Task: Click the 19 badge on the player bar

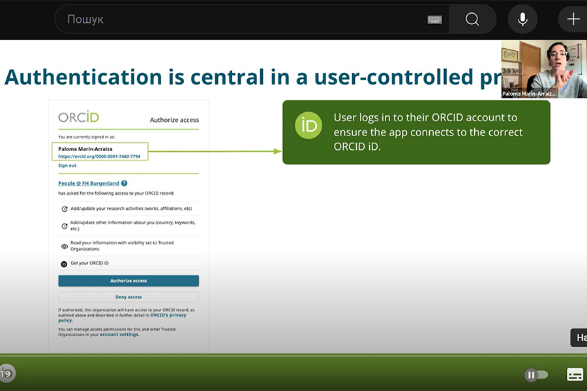Action: 7,373
